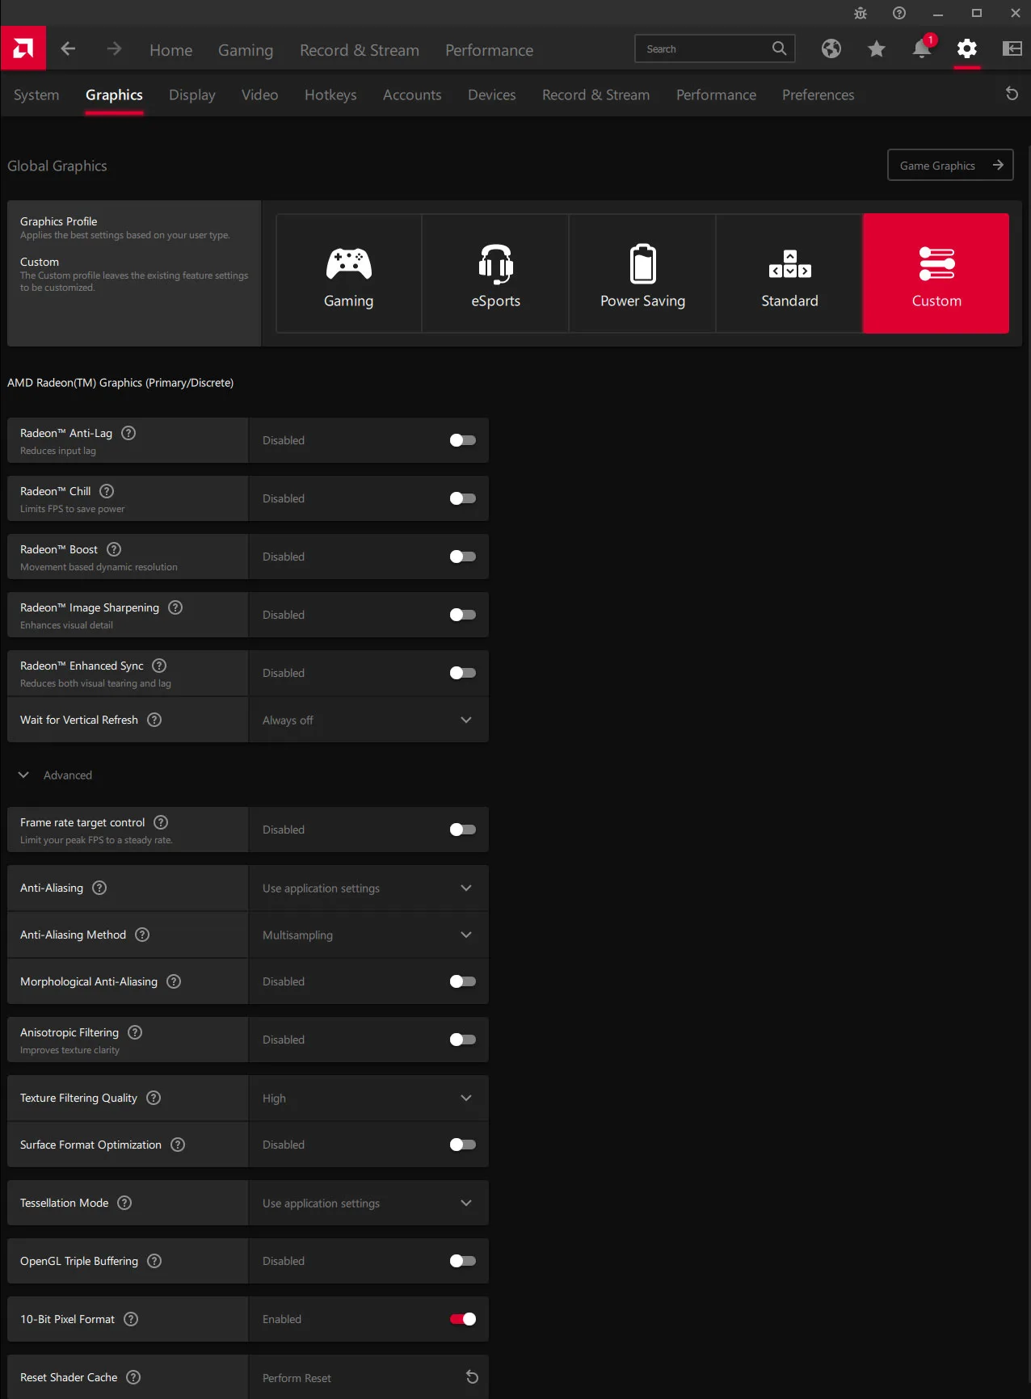Enable Frame rate target control toggle
The width and height of the screenshot is (1031, 1399).
(x=463, y=830)
